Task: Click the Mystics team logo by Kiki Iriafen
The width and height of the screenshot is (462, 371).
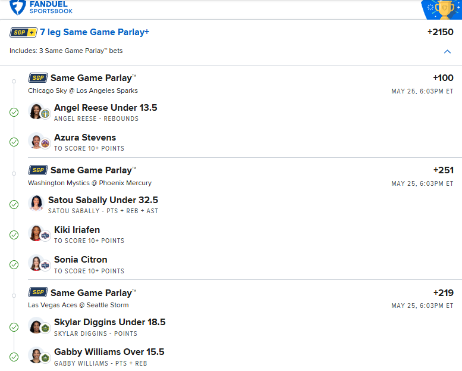Action: pyautogui.click(x=45, y=236)
